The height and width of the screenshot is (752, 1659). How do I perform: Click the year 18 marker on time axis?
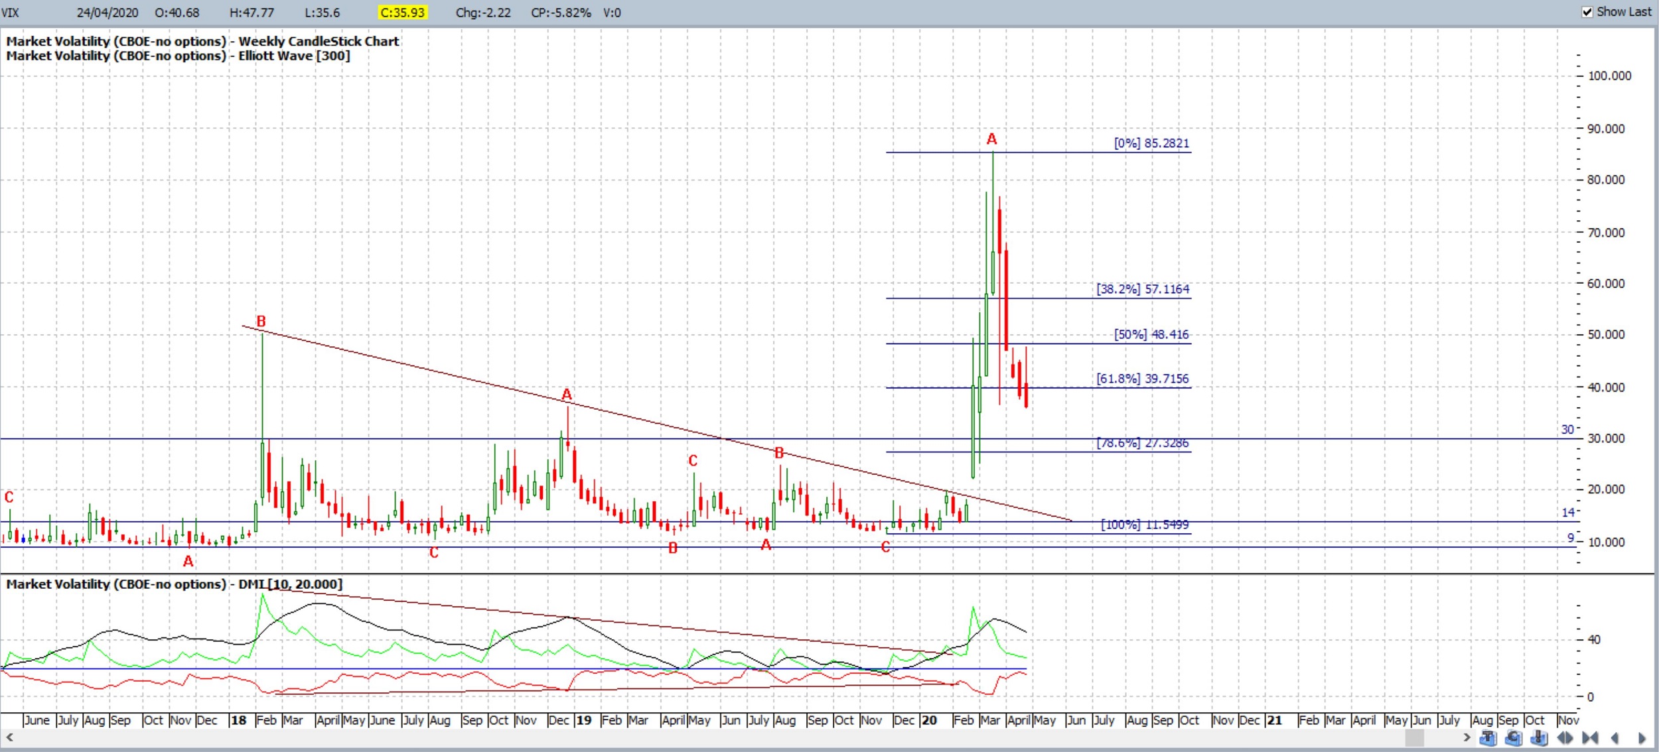point(238,720)
